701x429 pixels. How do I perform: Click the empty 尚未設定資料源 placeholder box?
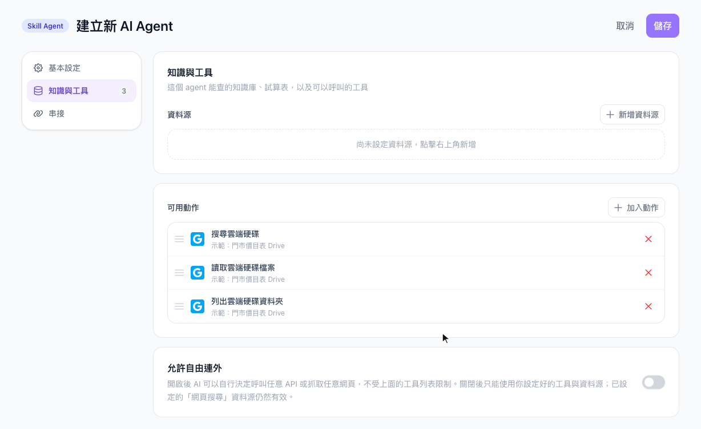(x=416, y=144)
